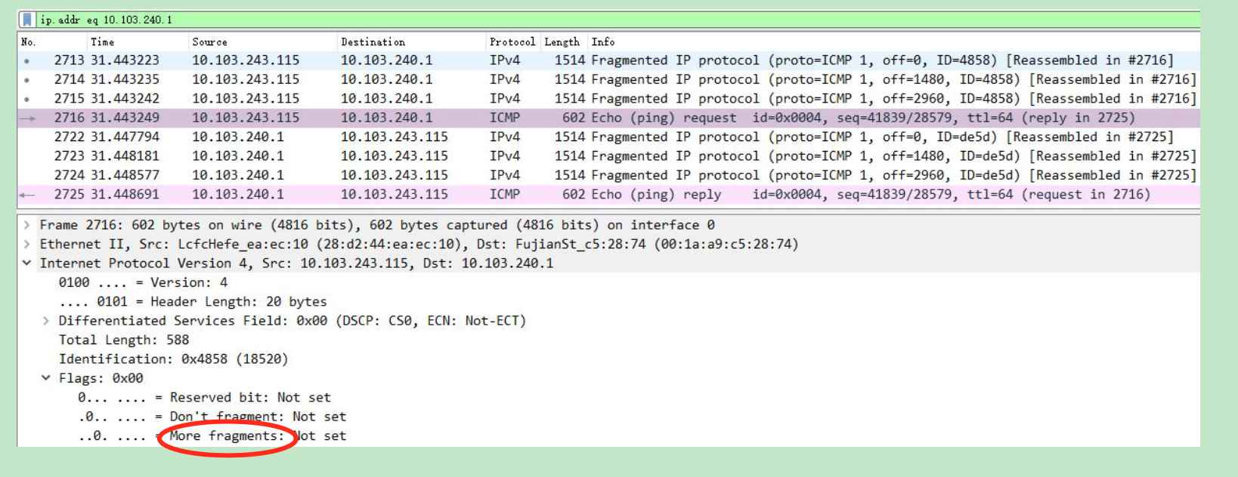Expand the Ethernet II section
Image resolution: width=1238 pixels, height=477 pixels.
27,244
